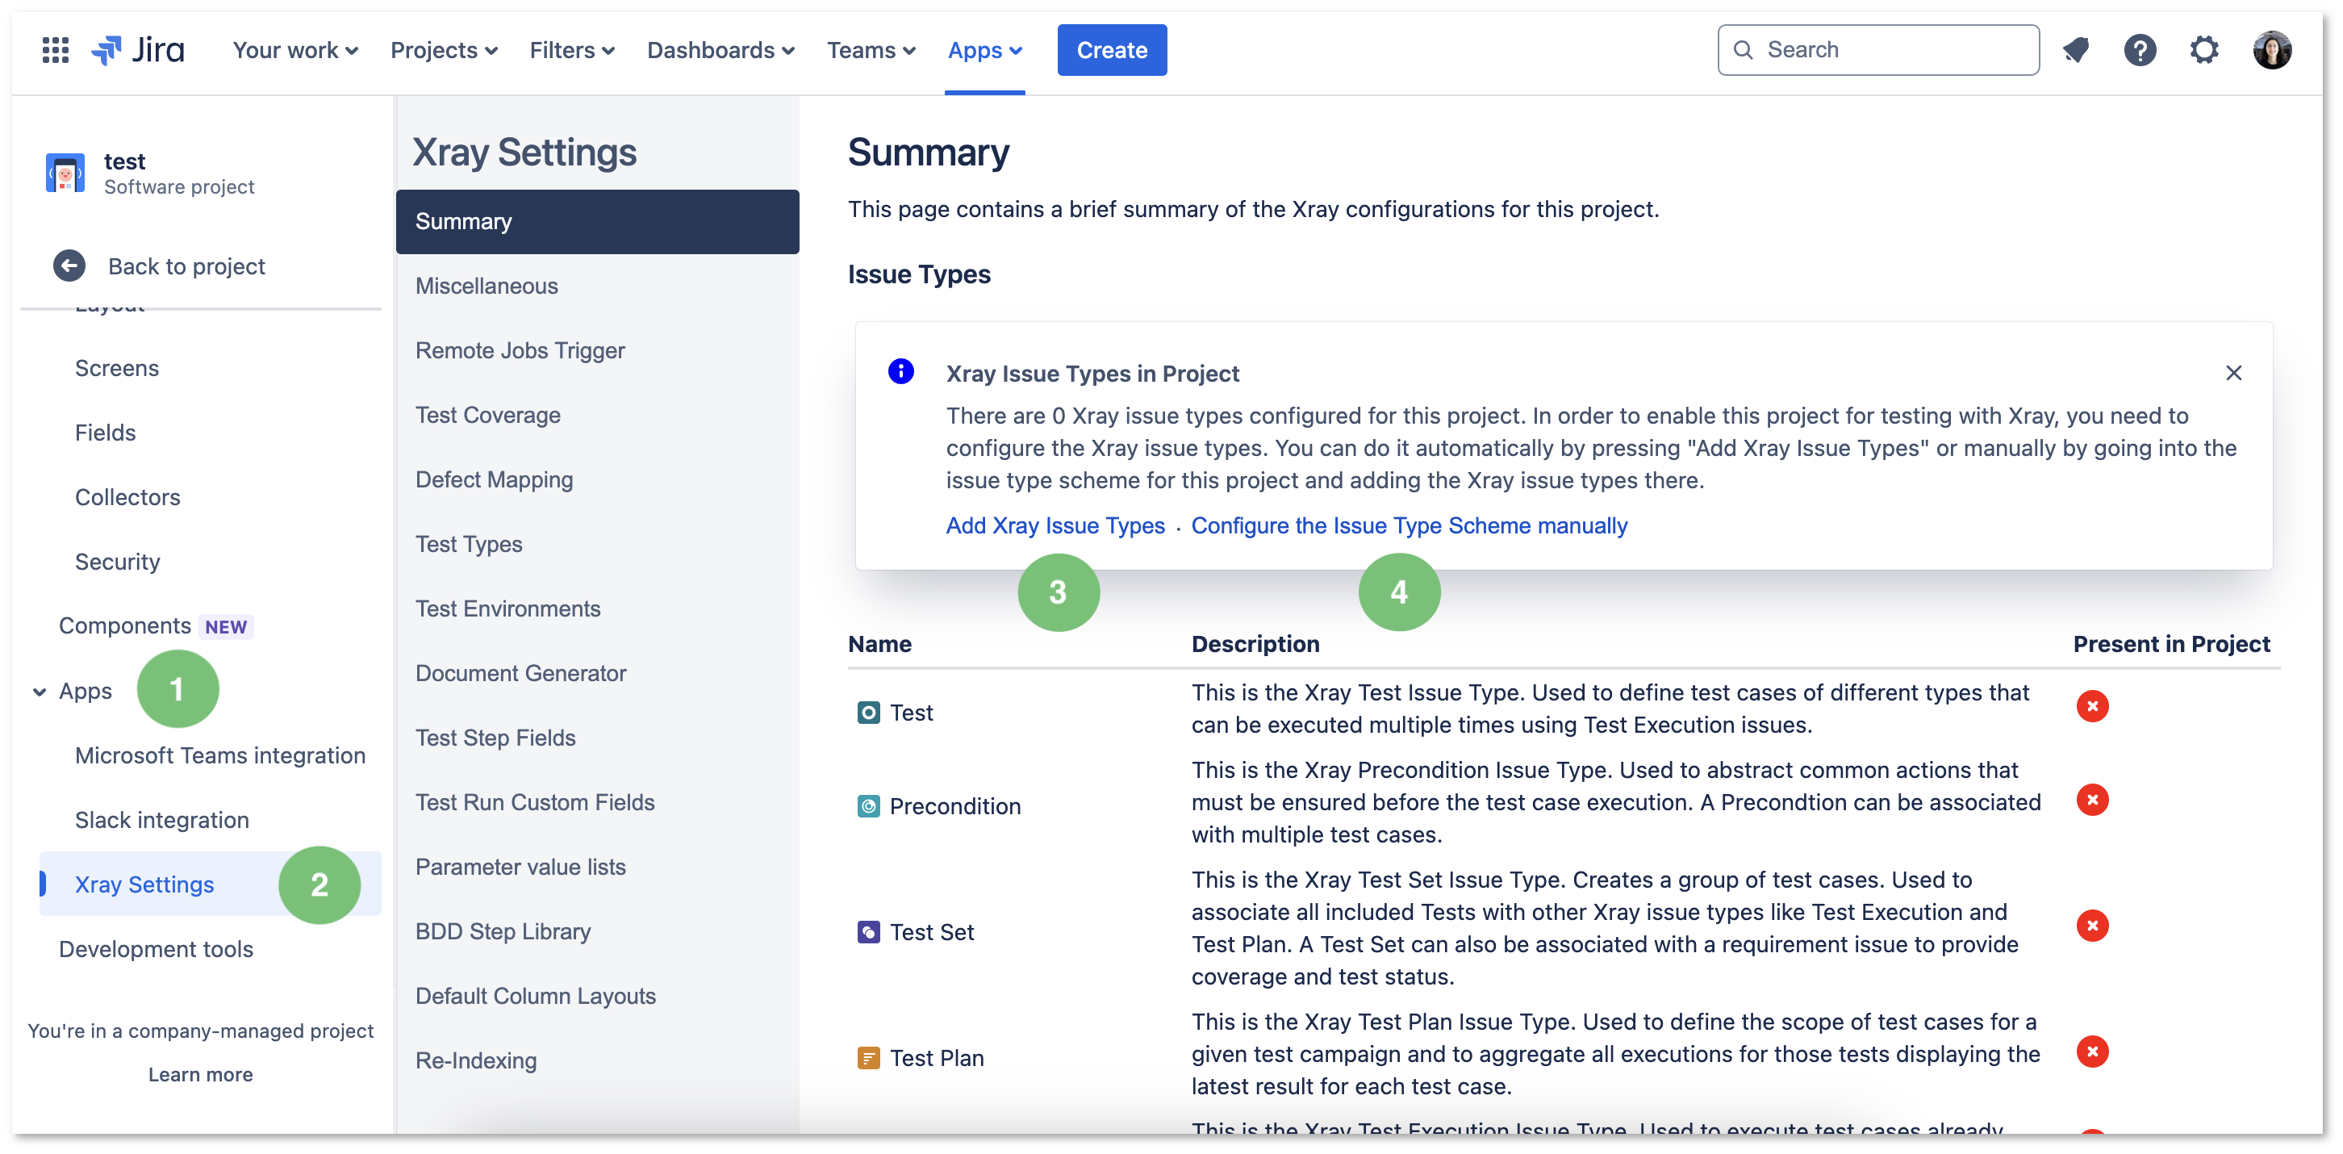Select Summary in Xray Settings menu
This screenshot has height=1154, width=2343.
pyautogui.click(x=598, y=221)
